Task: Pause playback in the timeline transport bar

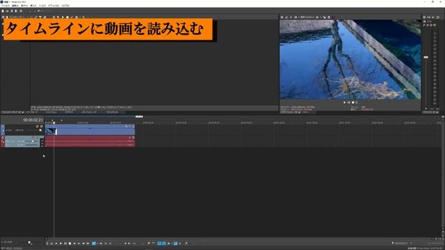Action: tap(65, 244)
